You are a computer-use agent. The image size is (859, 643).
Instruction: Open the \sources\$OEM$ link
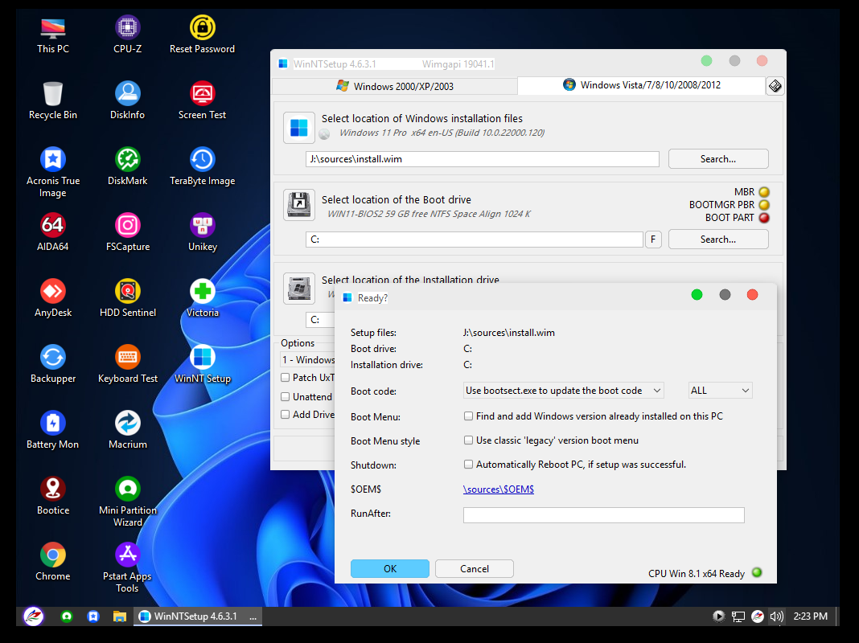(499, 489)
